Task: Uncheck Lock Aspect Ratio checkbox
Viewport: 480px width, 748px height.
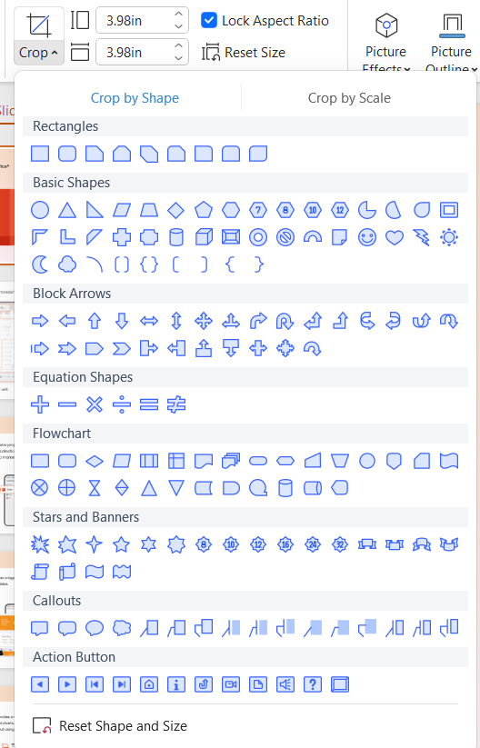Action: [x=209, y=21]
